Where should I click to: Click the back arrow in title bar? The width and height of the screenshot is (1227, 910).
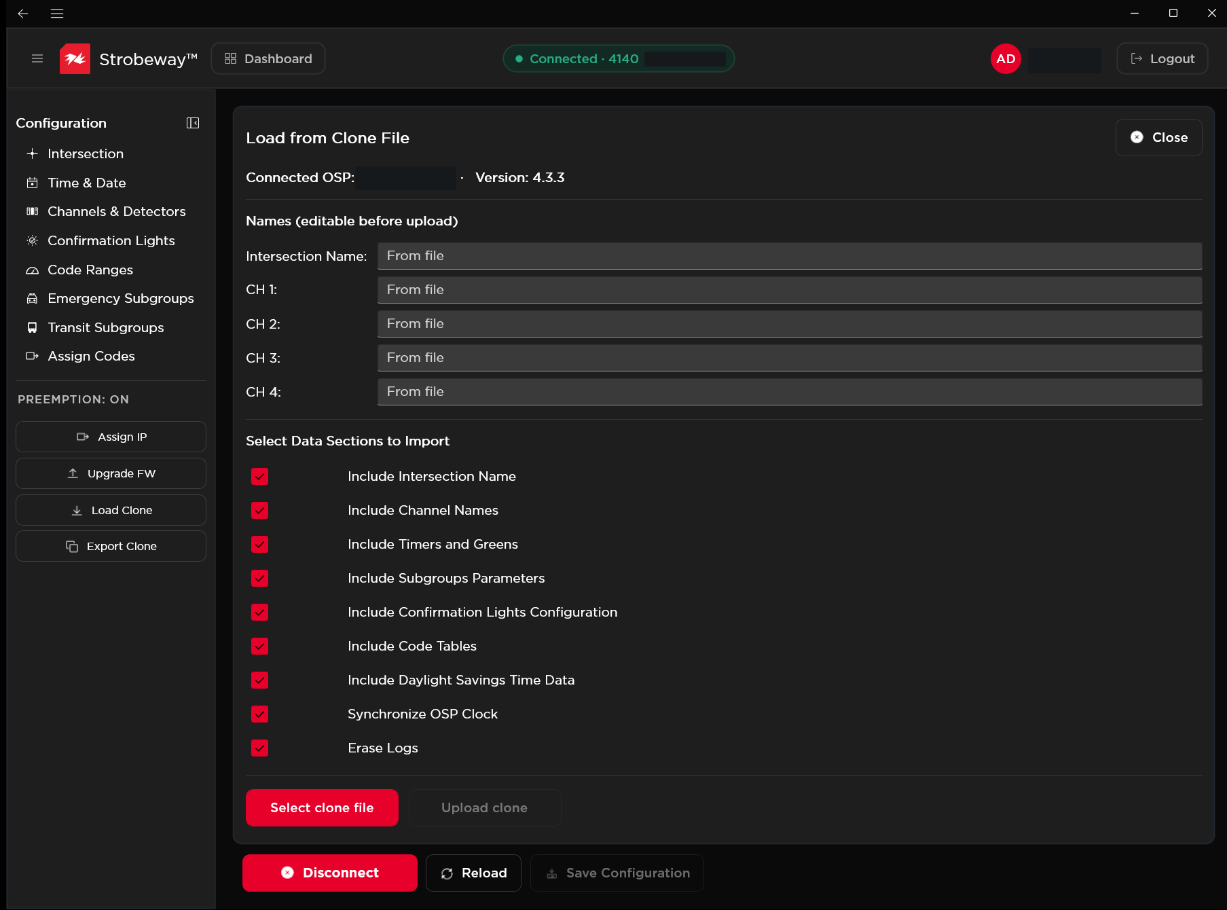coord(23,14)
